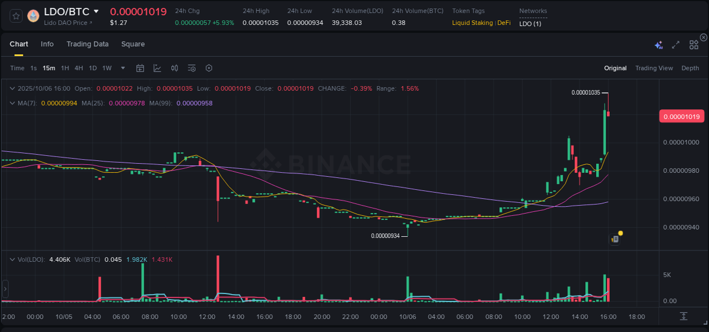Screen dimensions: 709x332
Task: Switch to the Trading Data tab
Action: [87, 44]
